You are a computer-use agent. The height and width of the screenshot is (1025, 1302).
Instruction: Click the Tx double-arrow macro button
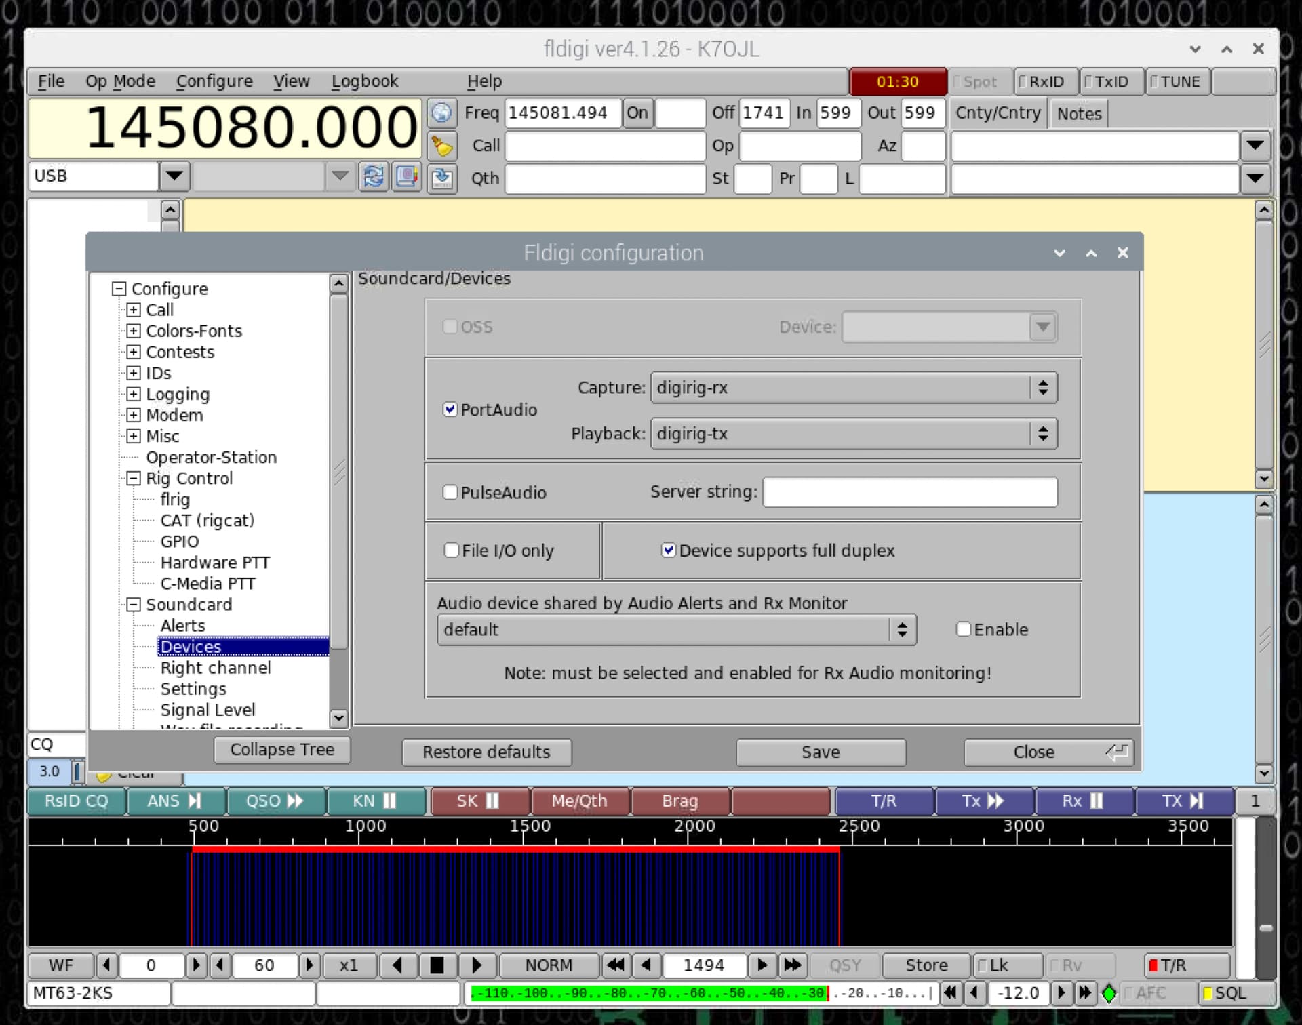(x=984, y=801)
